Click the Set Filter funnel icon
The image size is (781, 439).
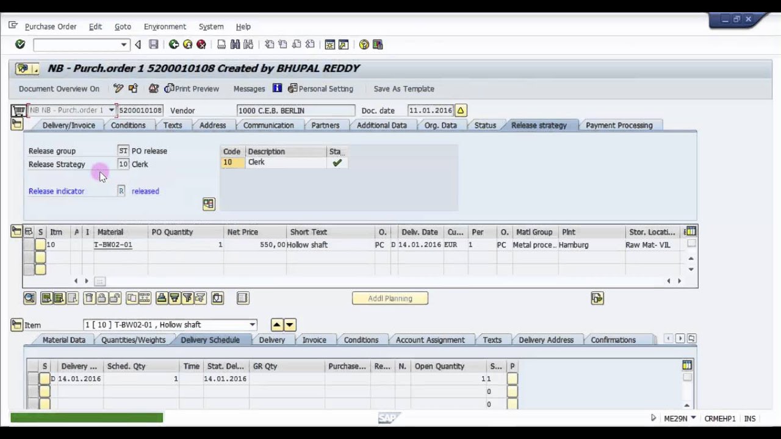[187, 298]
